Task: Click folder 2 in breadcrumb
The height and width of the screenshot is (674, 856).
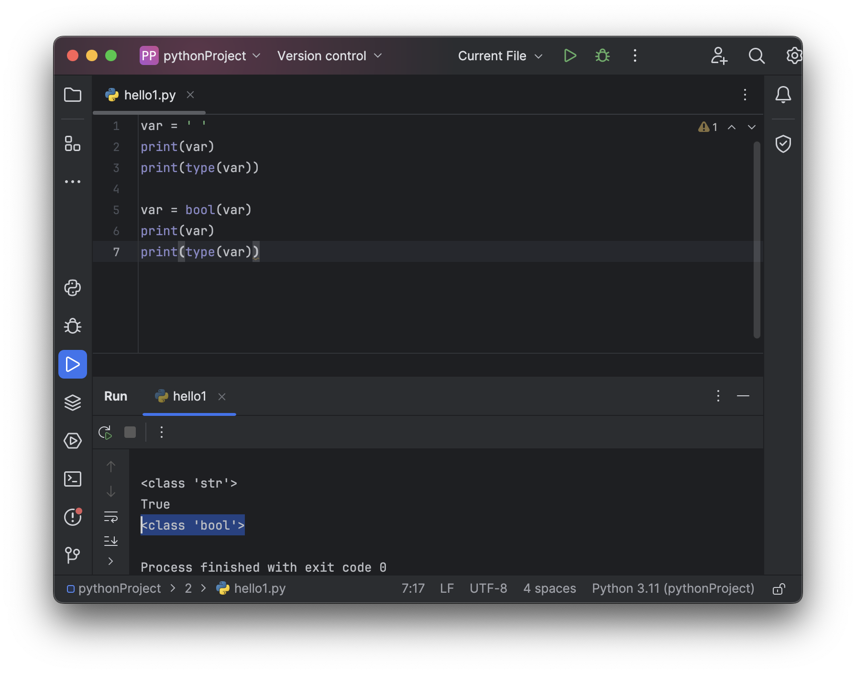Action: [188, 588]
